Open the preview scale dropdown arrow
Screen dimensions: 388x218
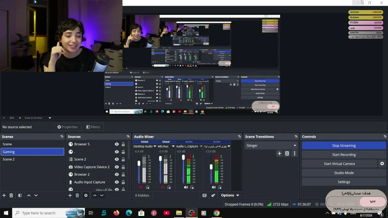point(50,118)
